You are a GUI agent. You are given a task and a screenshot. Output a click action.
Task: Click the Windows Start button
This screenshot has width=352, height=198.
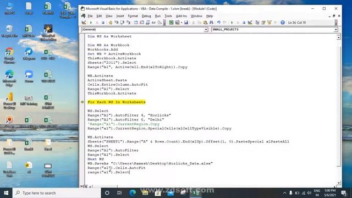[x=6, y=193]
